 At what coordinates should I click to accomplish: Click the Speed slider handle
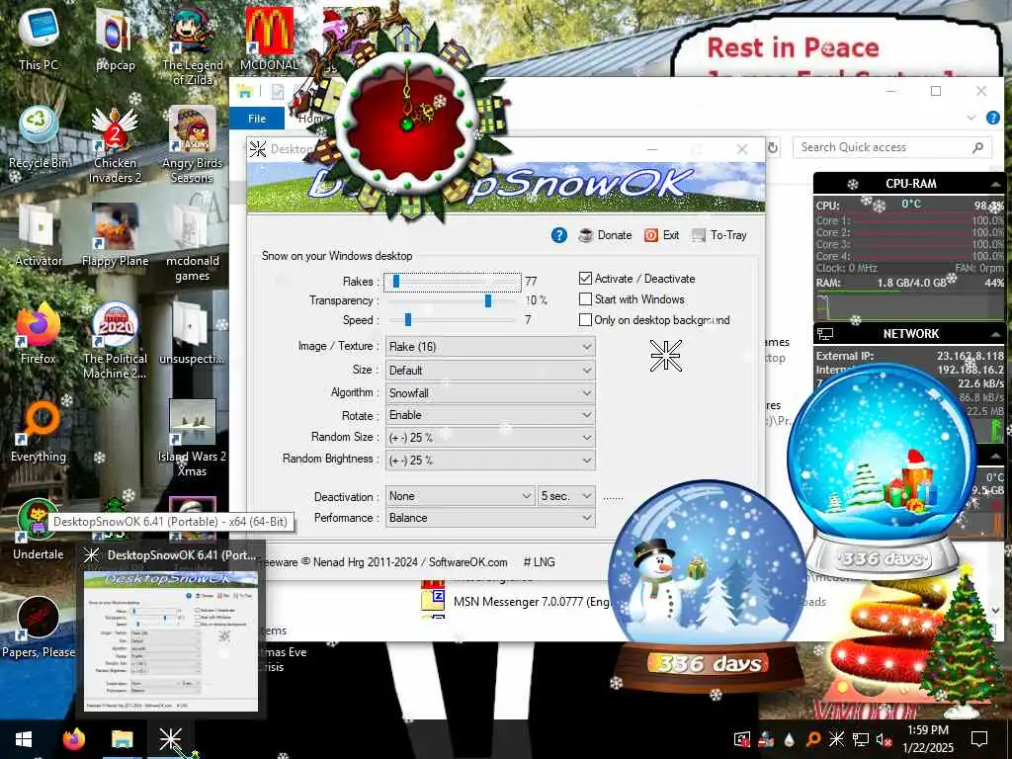click(x=408, y=319)
